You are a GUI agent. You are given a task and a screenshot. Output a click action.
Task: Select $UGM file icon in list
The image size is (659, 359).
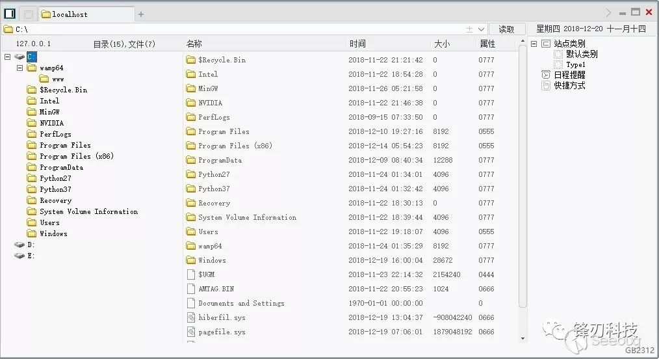191,274
